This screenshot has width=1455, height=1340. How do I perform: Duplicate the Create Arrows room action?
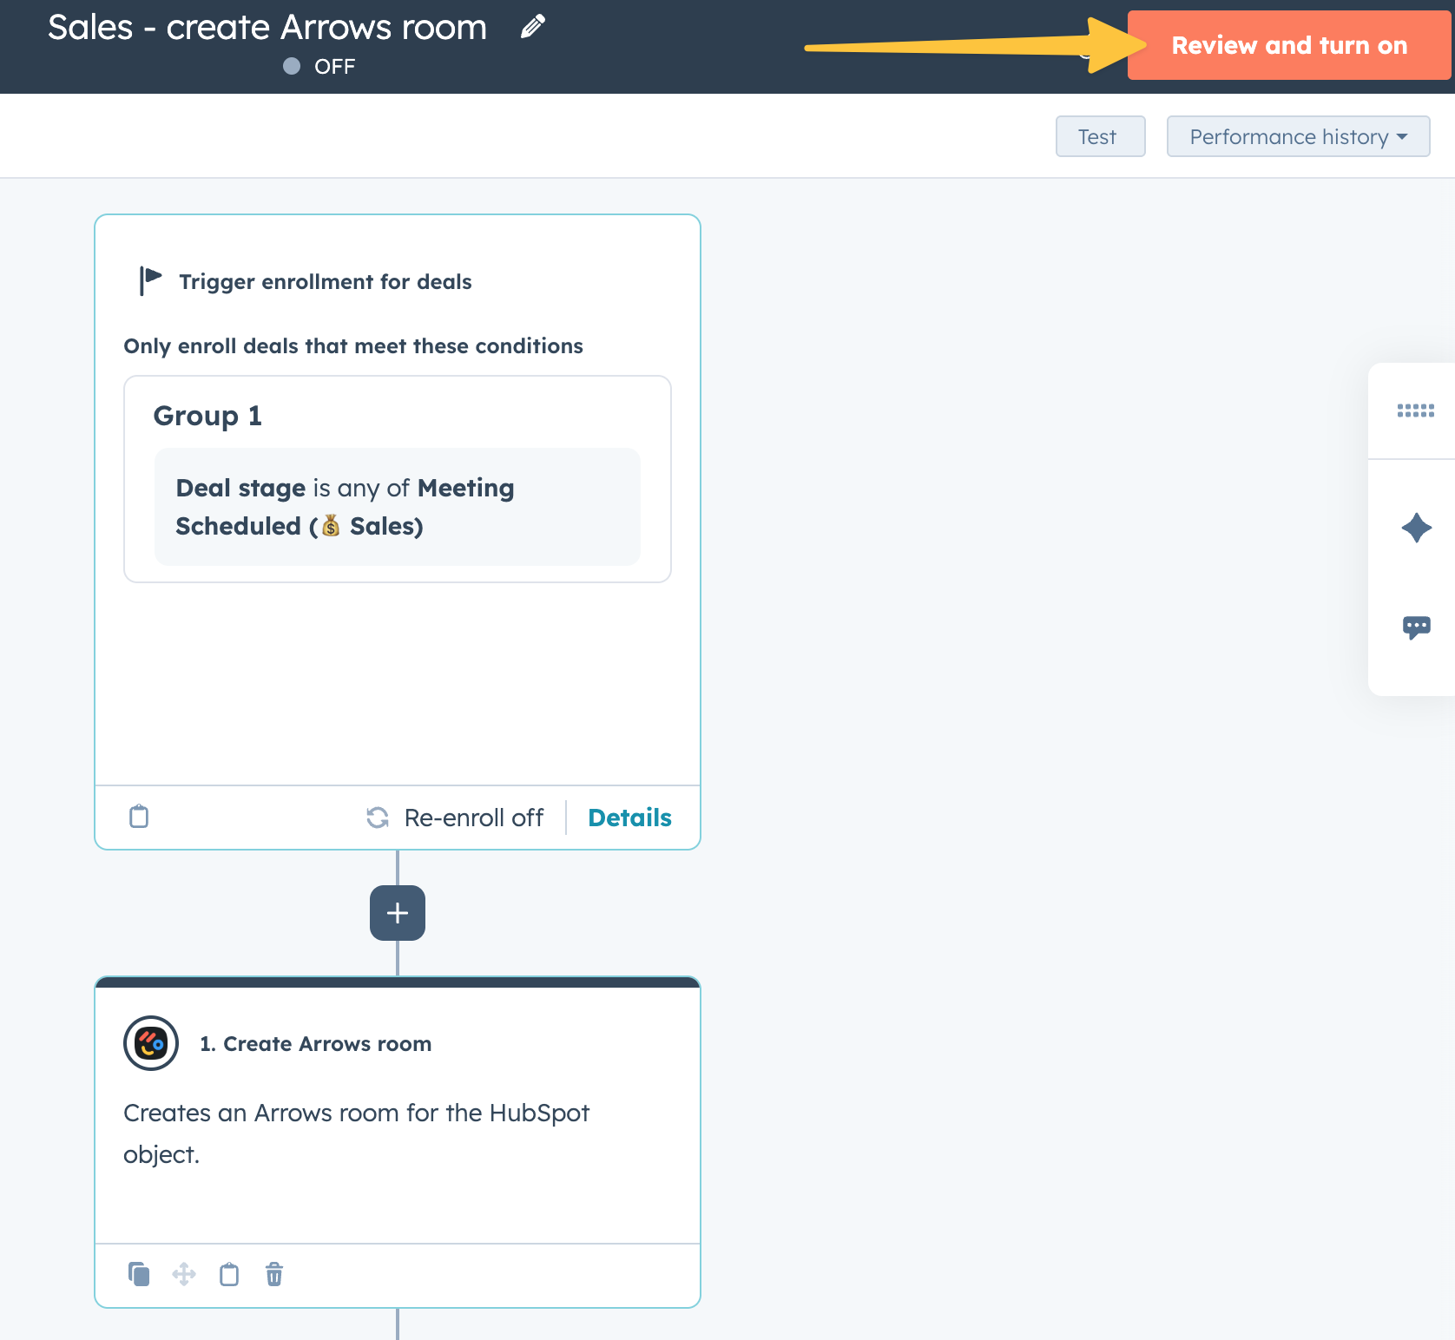(x=139, y=1274)
